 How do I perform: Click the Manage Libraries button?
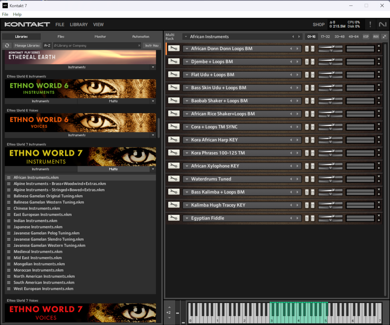pyautogui.click(x=27, y=46)
